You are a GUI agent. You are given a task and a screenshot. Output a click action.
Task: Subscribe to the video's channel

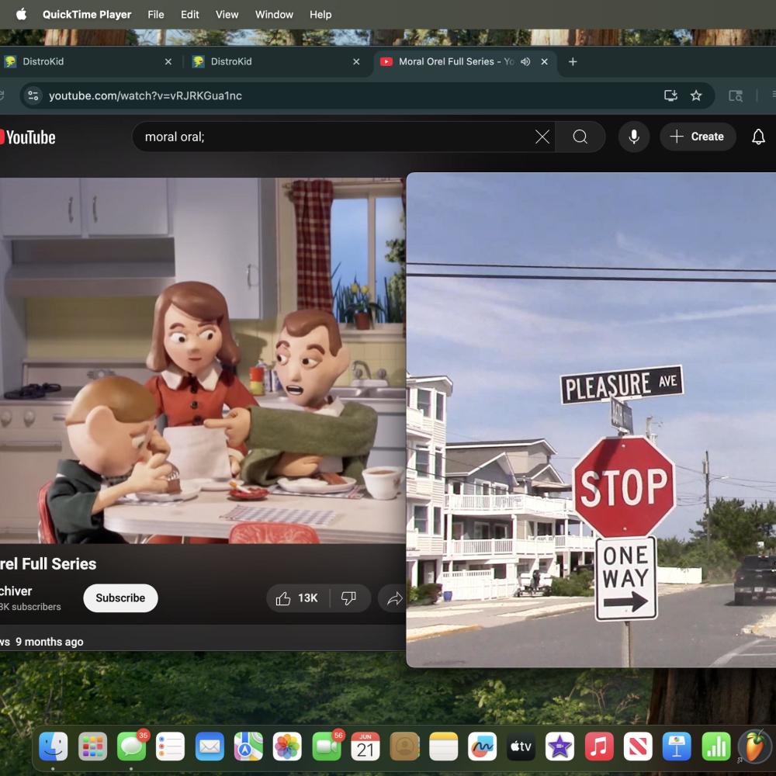(120, 598)
